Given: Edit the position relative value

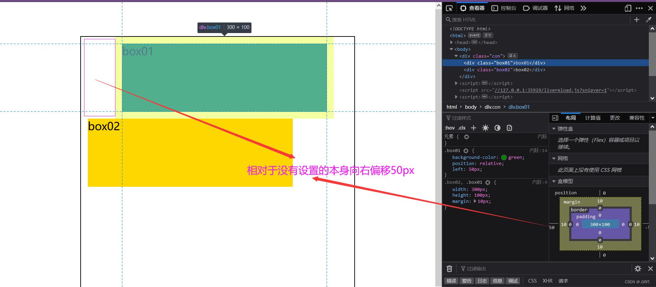Looking at the screenshot, I should pos(490,164).
